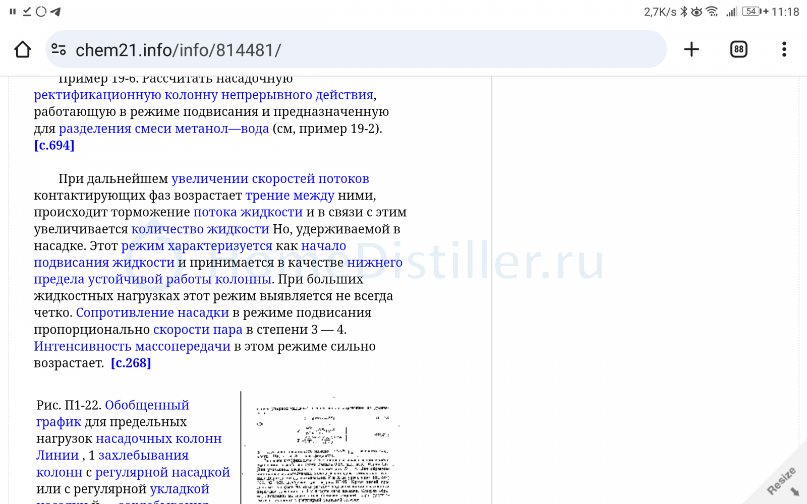Open a new tab with plus icon
Viewport: 807px width, 504px height.
[691, 49]
